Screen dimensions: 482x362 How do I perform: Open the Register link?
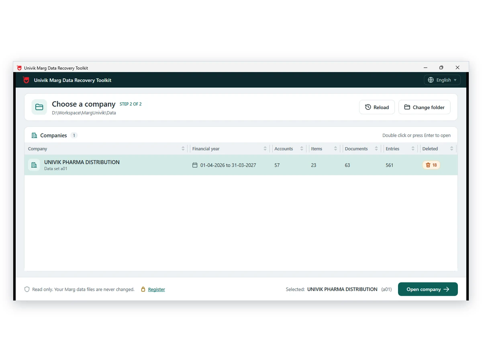point(157,289)
